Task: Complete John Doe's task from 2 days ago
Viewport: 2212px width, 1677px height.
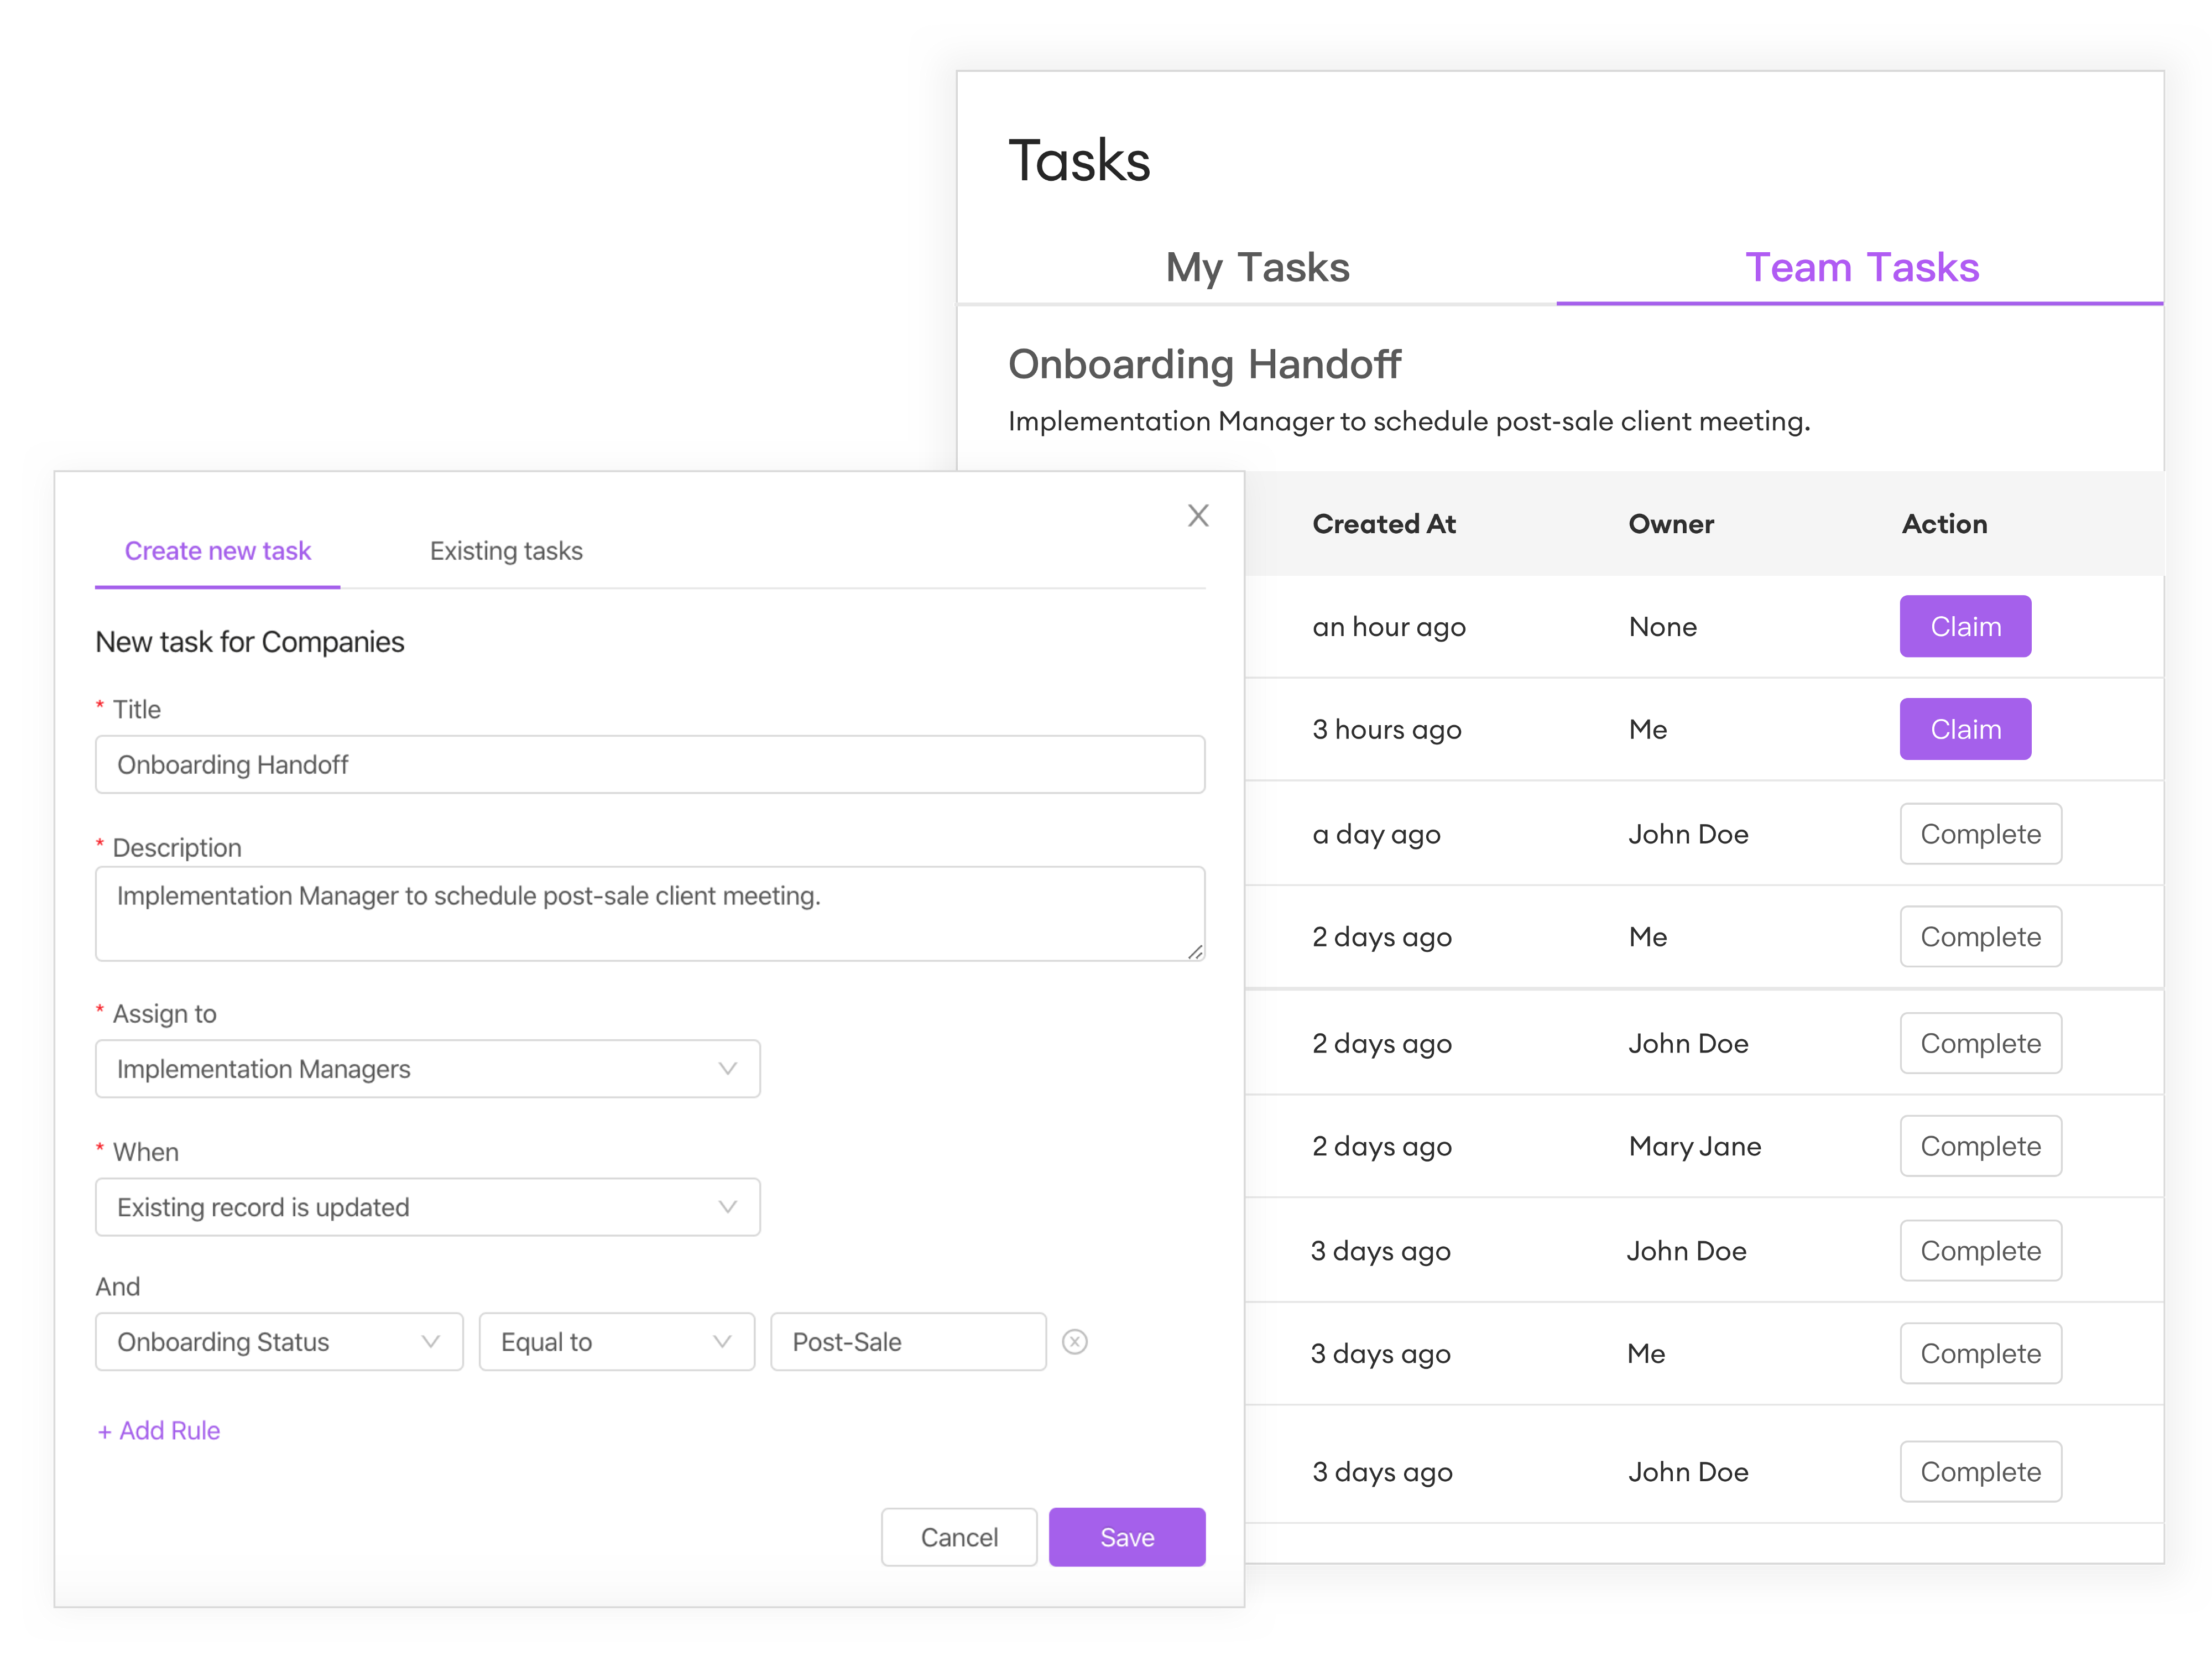Action: 1980,1043
